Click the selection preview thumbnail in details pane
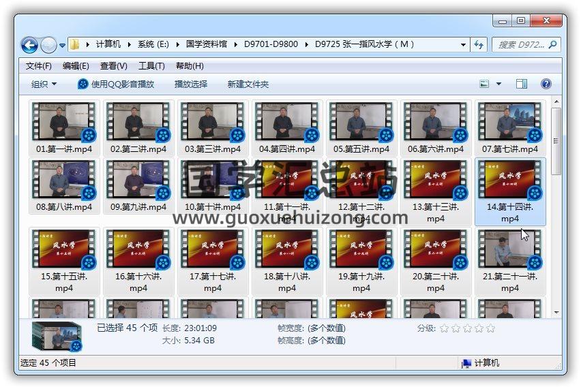Viewport: 581px width, 389px height. 57,337
